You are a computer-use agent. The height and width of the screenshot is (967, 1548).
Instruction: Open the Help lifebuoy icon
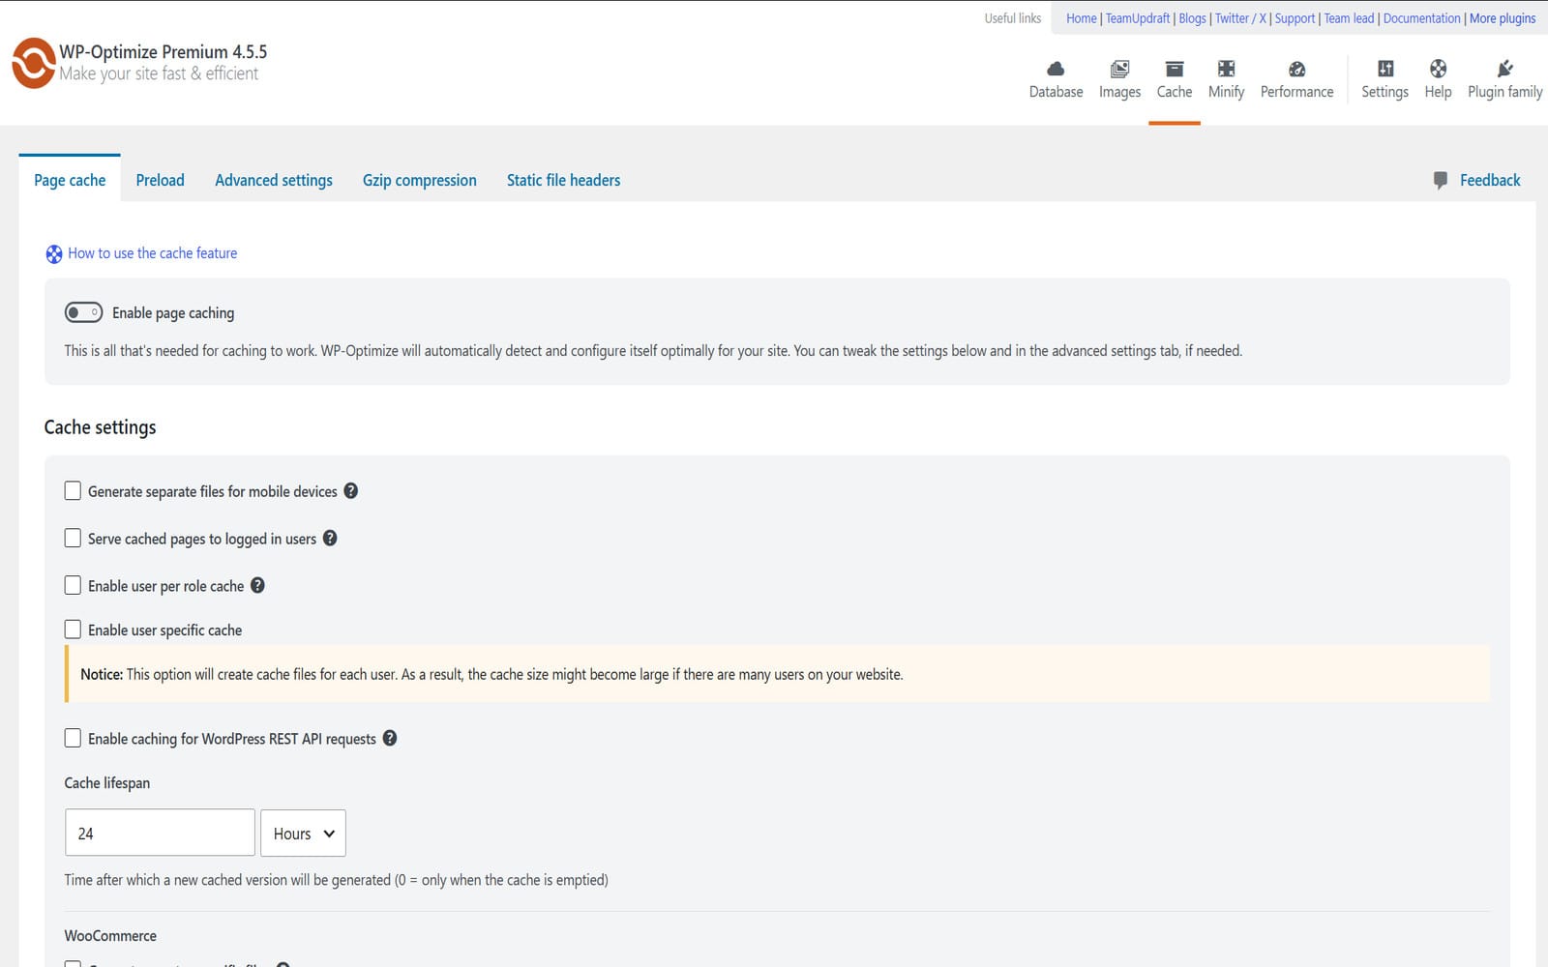(x=1438, y=69)
